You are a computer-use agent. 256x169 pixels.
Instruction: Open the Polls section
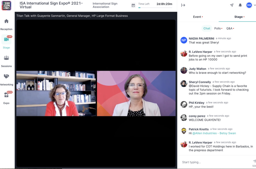(218, 28)
